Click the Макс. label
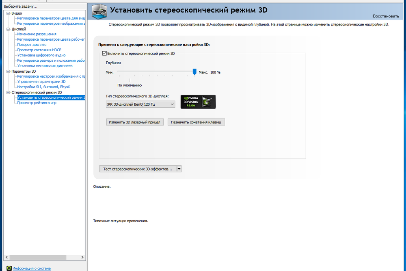This screenshot has height=271, width=406. pos(203,72)
